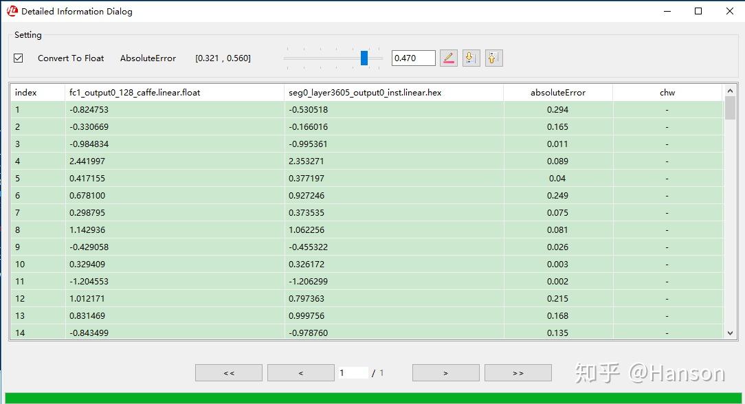Image resolution: width=745 pixels, height=404 pixels.
Task: Click the scrollbar down arrow
Action: click(730, 333)
